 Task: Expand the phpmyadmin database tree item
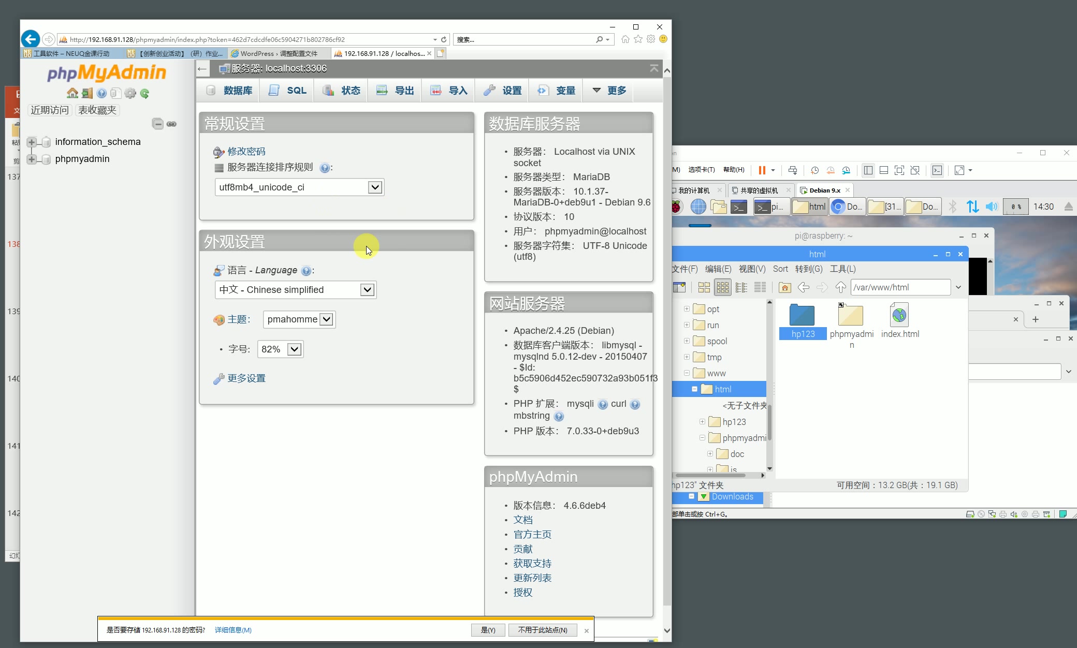tap(32, 158)
